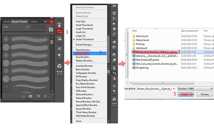214x130 pixels.
Task: Open the Brush Presets icon in middle dock
Action: click(x=114, y=73)
